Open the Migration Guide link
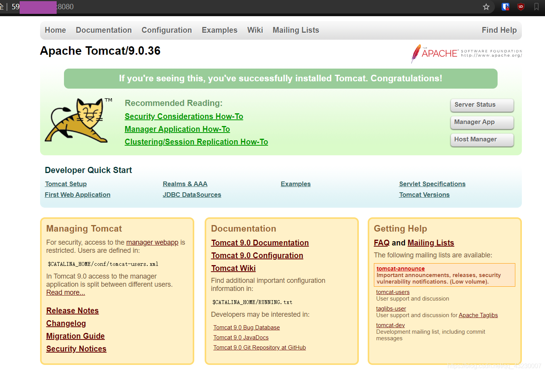The image size is (545, 373). 76,336
